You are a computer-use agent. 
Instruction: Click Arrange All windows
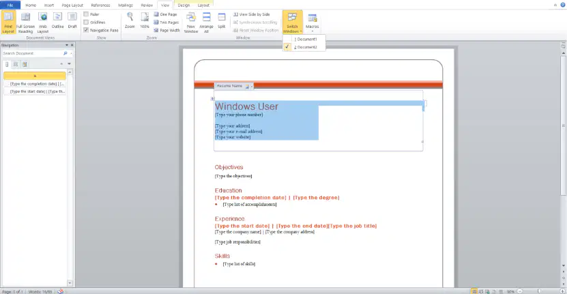point(207,23)
